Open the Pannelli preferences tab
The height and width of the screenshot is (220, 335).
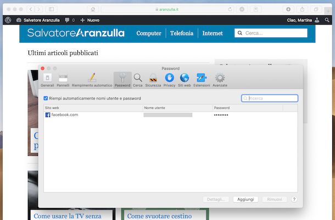tap(63, 80)
